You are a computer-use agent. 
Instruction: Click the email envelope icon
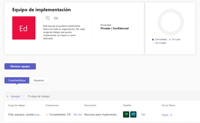[x=56, y=18]
